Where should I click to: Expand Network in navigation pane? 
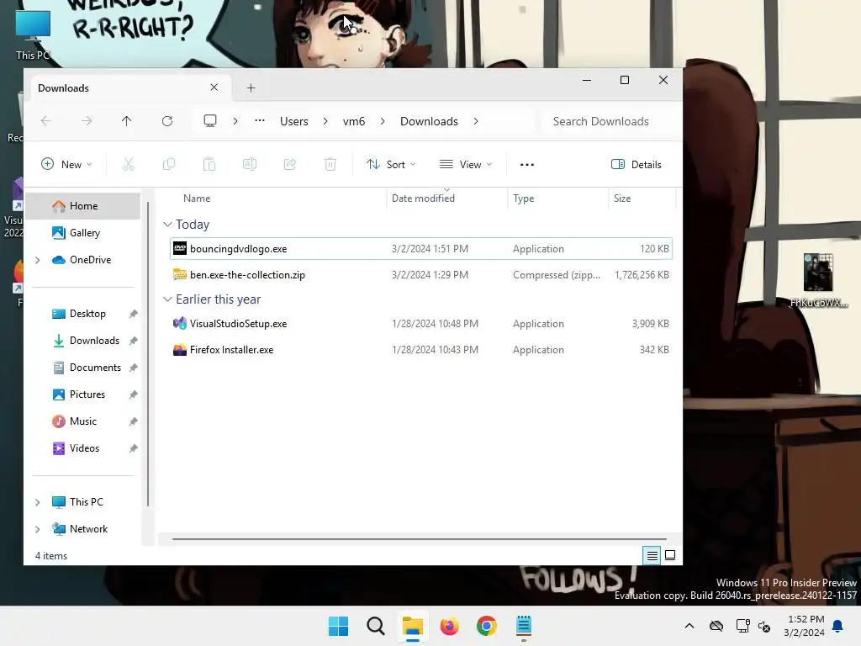[37, 529]
